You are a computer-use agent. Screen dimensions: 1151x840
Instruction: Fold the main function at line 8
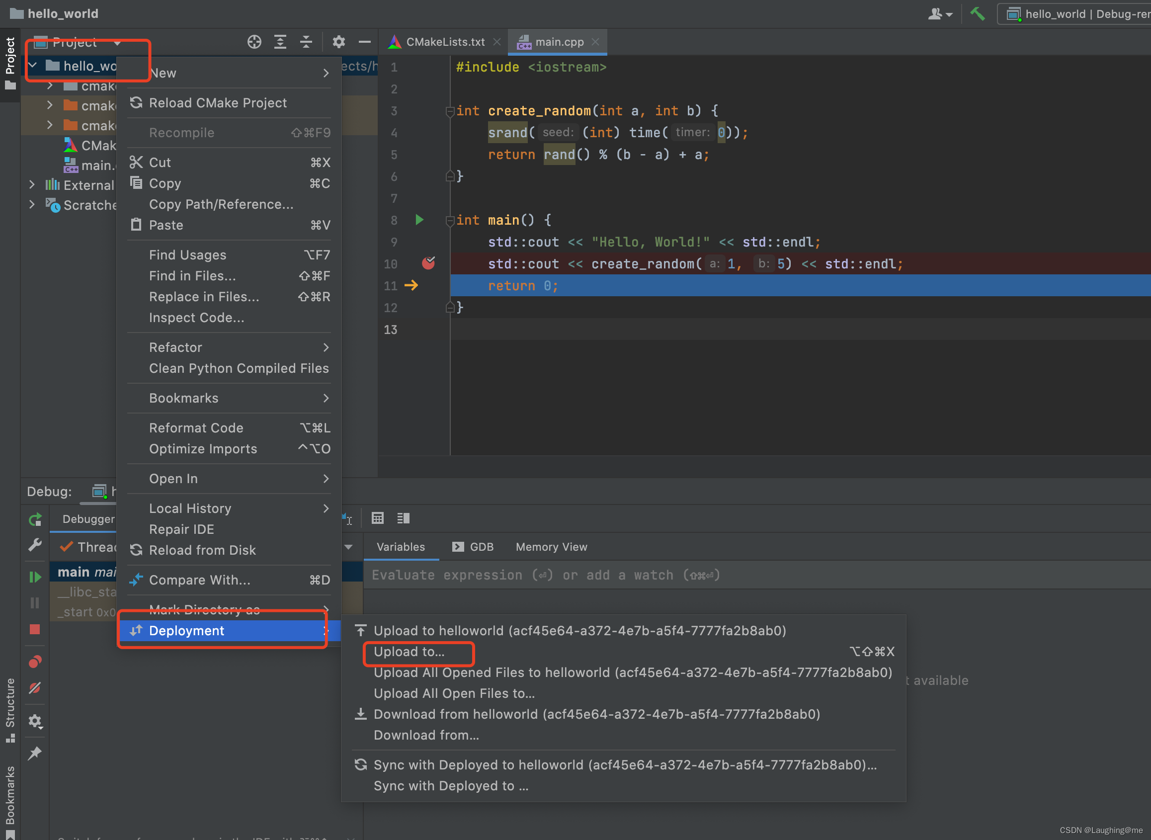point(450,221)
